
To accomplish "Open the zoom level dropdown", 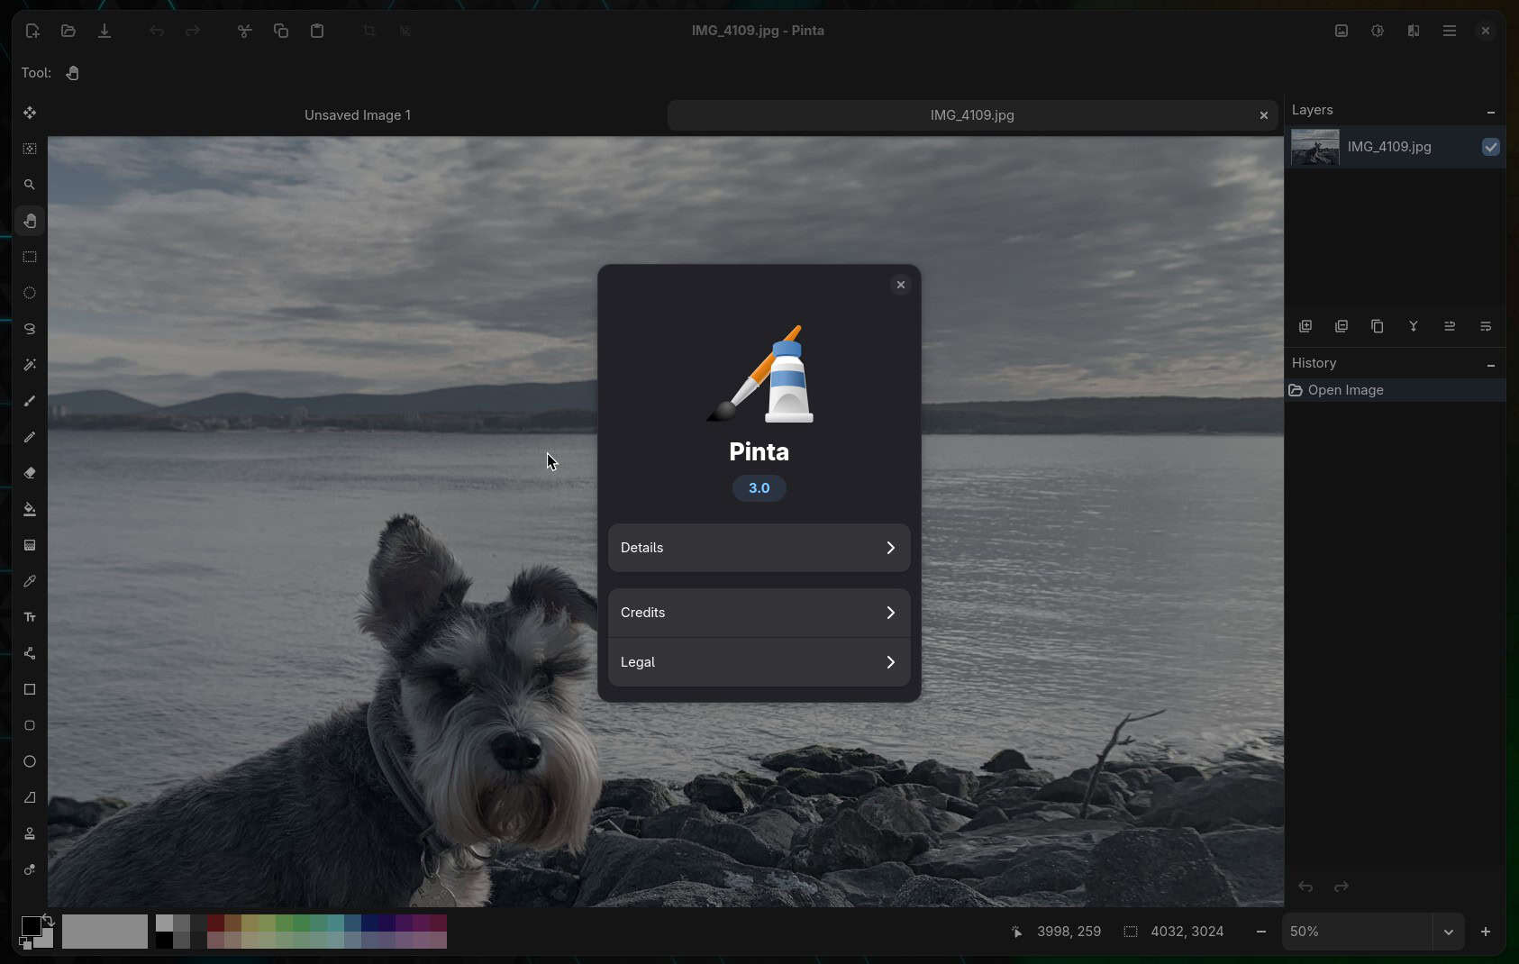I will tap(1449, 932).
